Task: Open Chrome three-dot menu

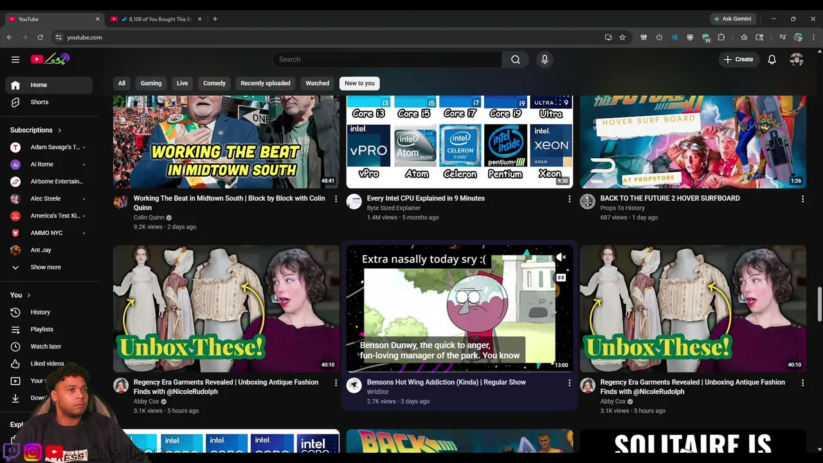Action: coord(813,37)
